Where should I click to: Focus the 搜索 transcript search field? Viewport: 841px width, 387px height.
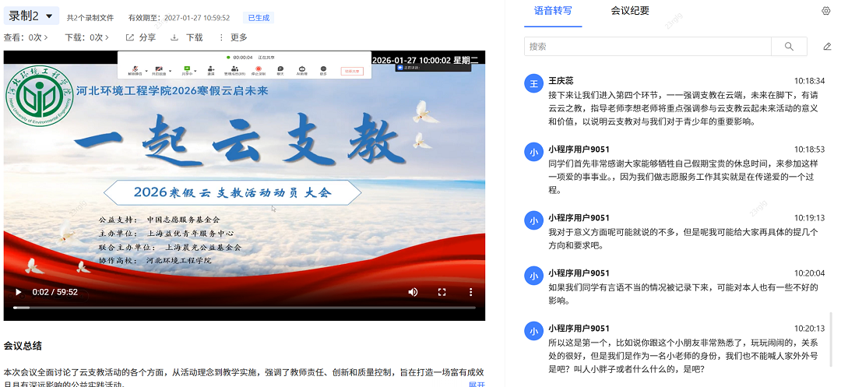tap(647, 47)
